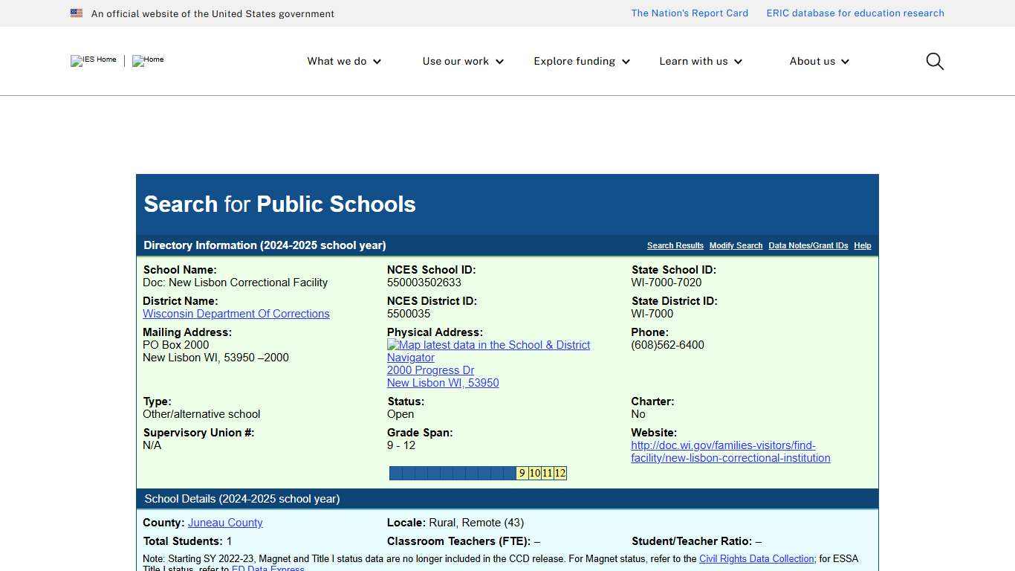This screenshot has width=1015, height=571.
Task: Open Wisconsin Department Of Corrections district page
Action: (236, 313)
